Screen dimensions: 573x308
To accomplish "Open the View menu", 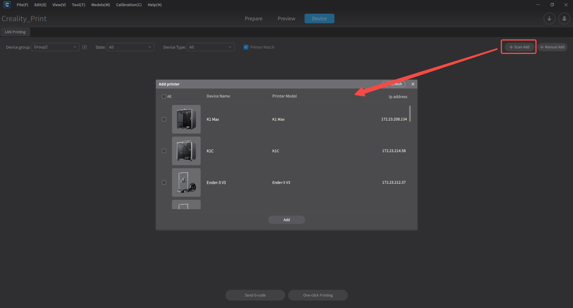I will tap(59, 5).
